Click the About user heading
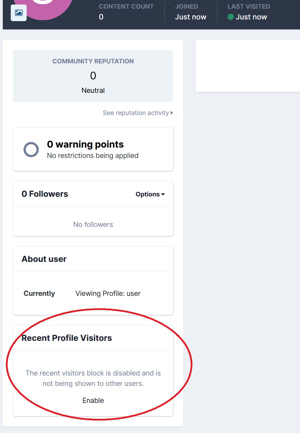 tap(44, 259)
